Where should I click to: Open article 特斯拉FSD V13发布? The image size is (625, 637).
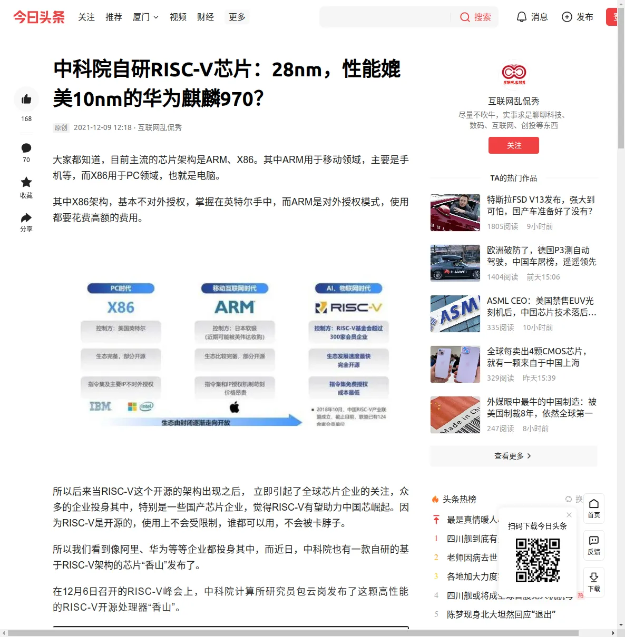click(x=541, y=205)
